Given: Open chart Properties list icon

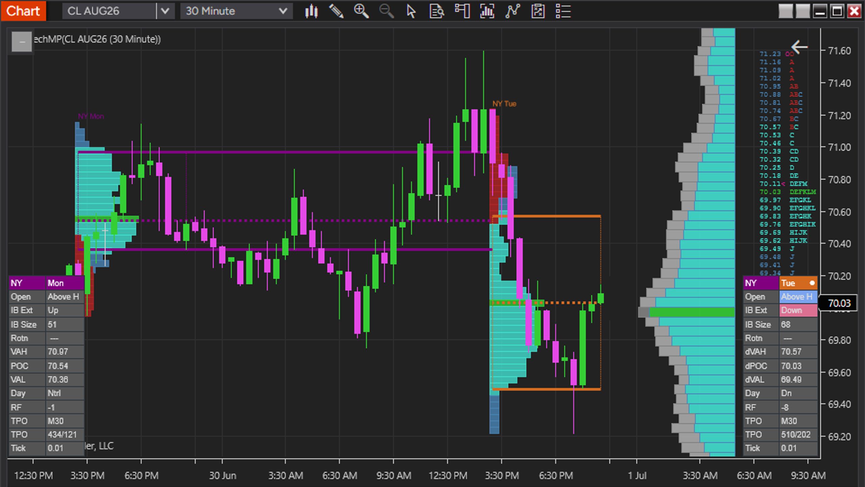Looking at the screenshot, I should pos(563,11).
